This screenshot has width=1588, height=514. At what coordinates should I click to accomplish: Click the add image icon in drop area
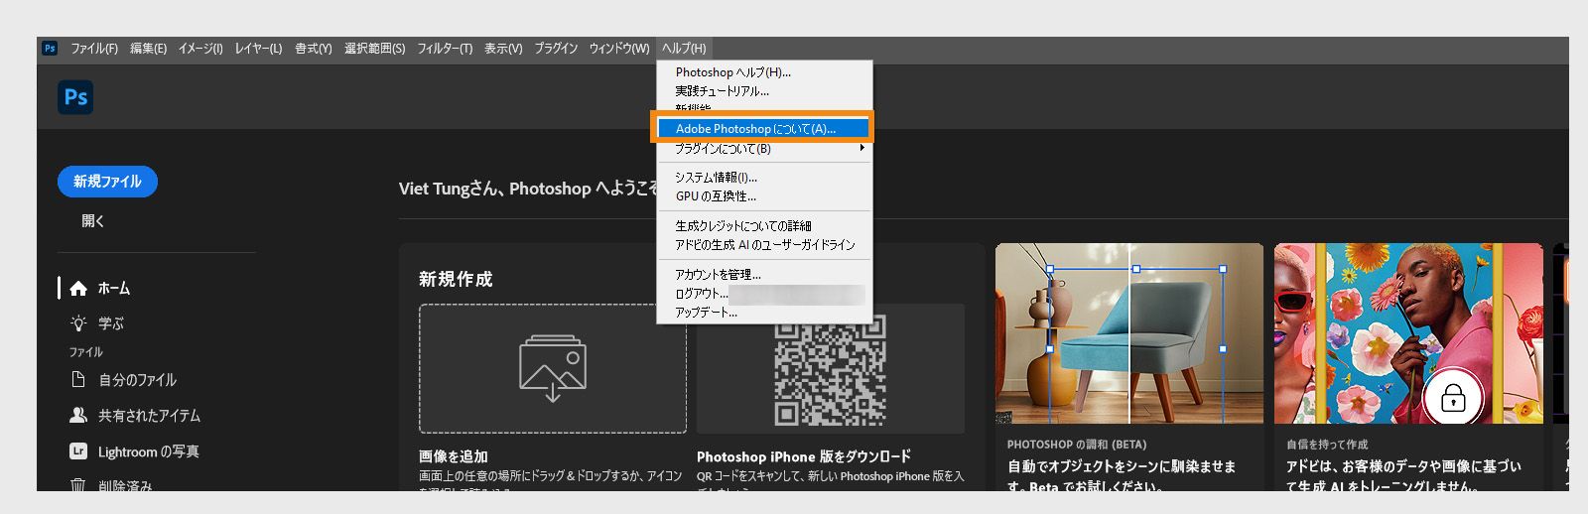(553, 368)
